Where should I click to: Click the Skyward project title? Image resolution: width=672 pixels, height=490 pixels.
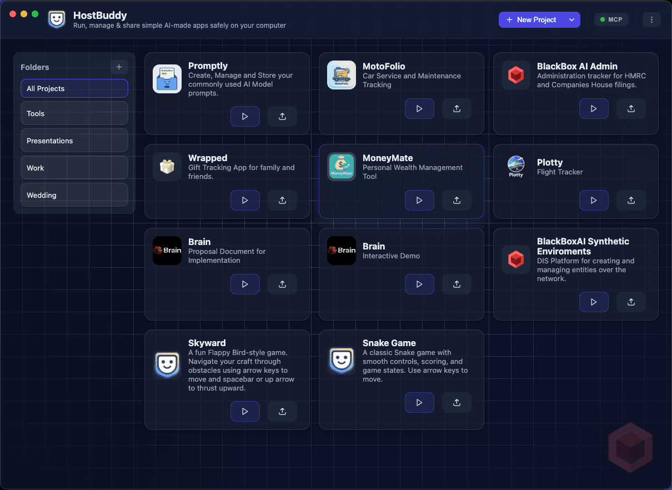pyautogui.click(x=207, y=343)
